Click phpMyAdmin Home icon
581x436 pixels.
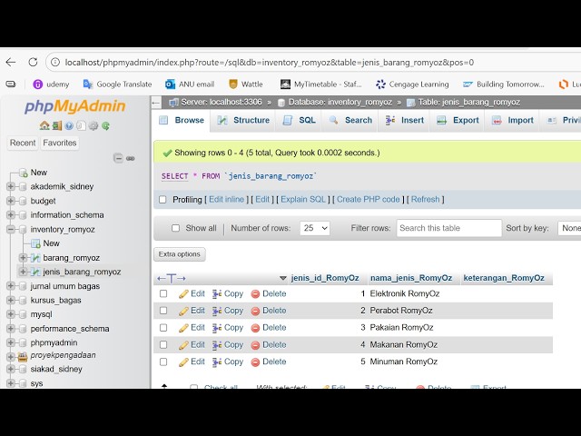coord(44,125)
